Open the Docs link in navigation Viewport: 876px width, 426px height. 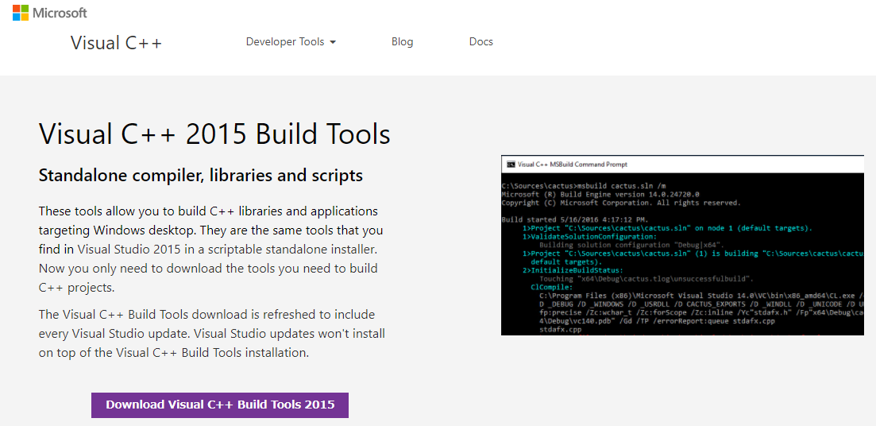point(480,42)
